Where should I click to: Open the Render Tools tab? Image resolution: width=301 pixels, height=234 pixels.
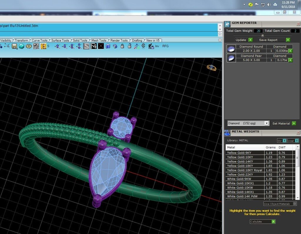[x=119, y=40]
